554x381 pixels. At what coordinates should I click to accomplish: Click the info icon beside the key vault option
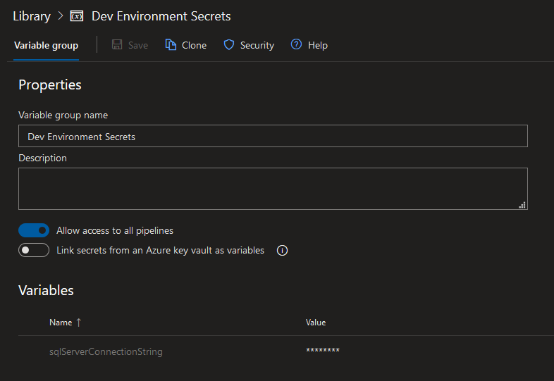(283, 250)
